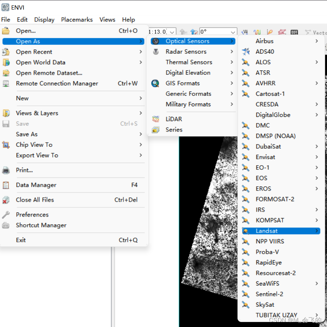
Task: Click the yellow-green profile wave toolbar icon
Action: click(x=257, y=32)
